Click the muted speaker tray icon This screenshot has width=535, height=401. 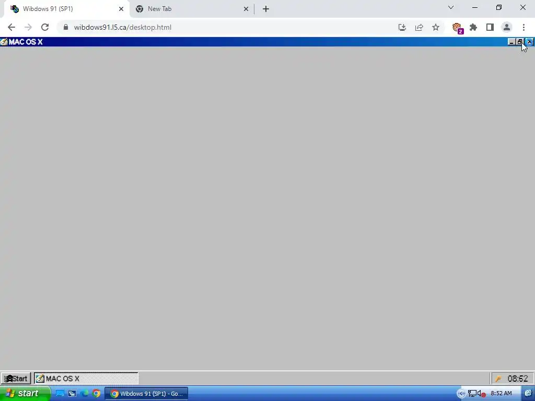tap(481, 394)
